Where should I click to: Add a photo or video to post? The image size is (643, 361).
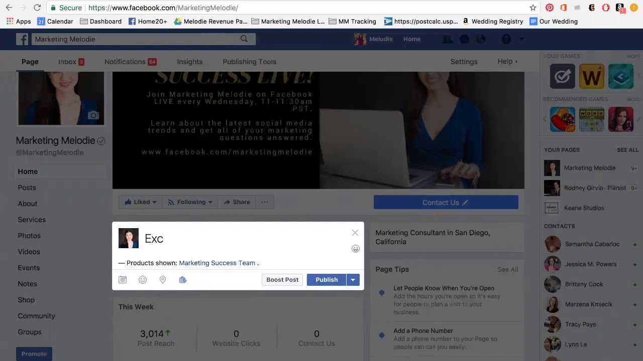pyautogui.click(x=123, y=280)
